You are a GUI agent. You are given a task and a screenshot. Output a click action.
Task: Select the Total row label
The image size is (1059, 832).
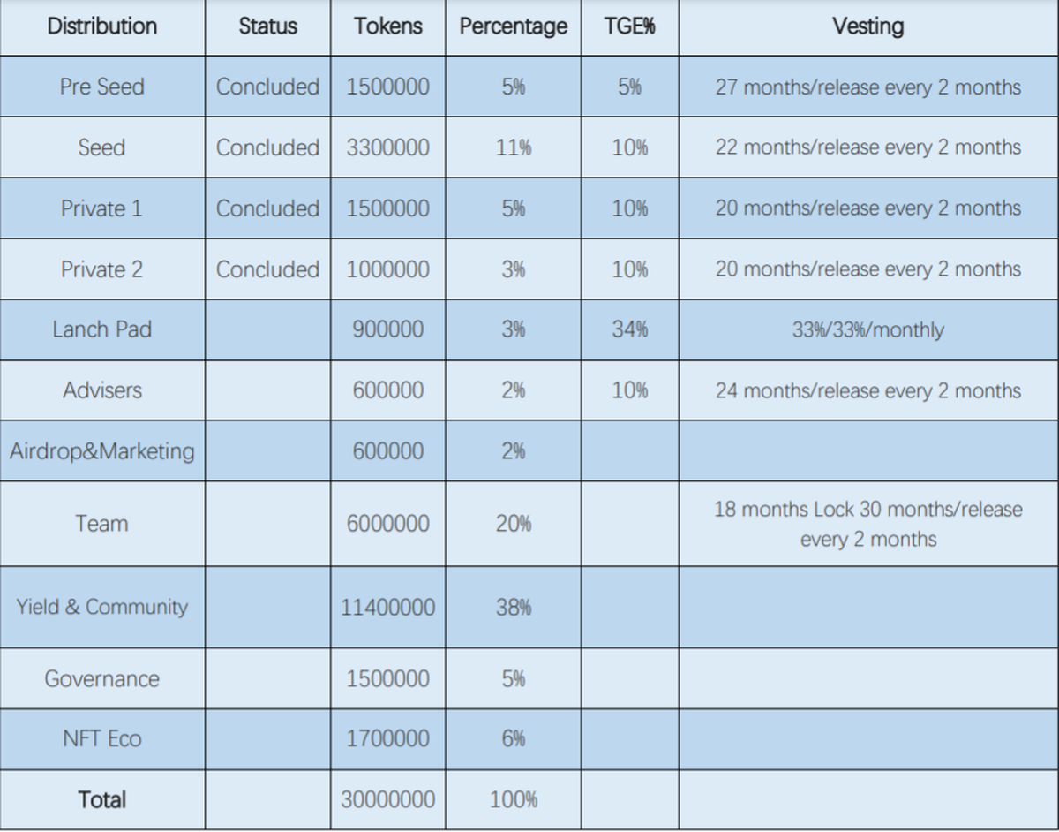(102, 800)
